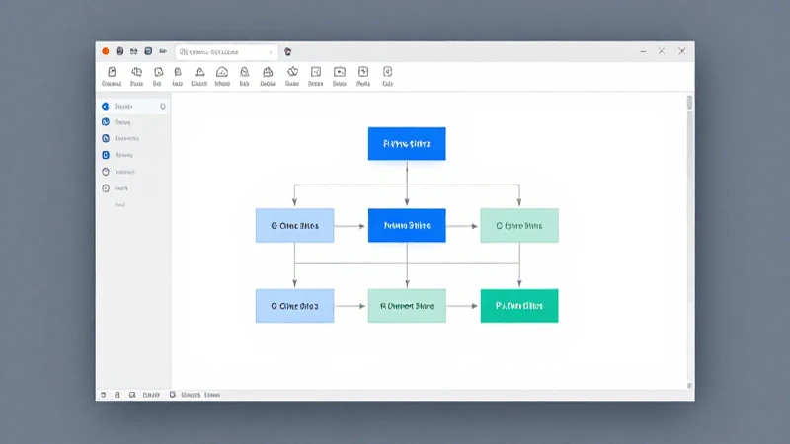Click the third toolbar icon, page with arrow
Screen dimensions: 790x444
[x=158, y=72]
